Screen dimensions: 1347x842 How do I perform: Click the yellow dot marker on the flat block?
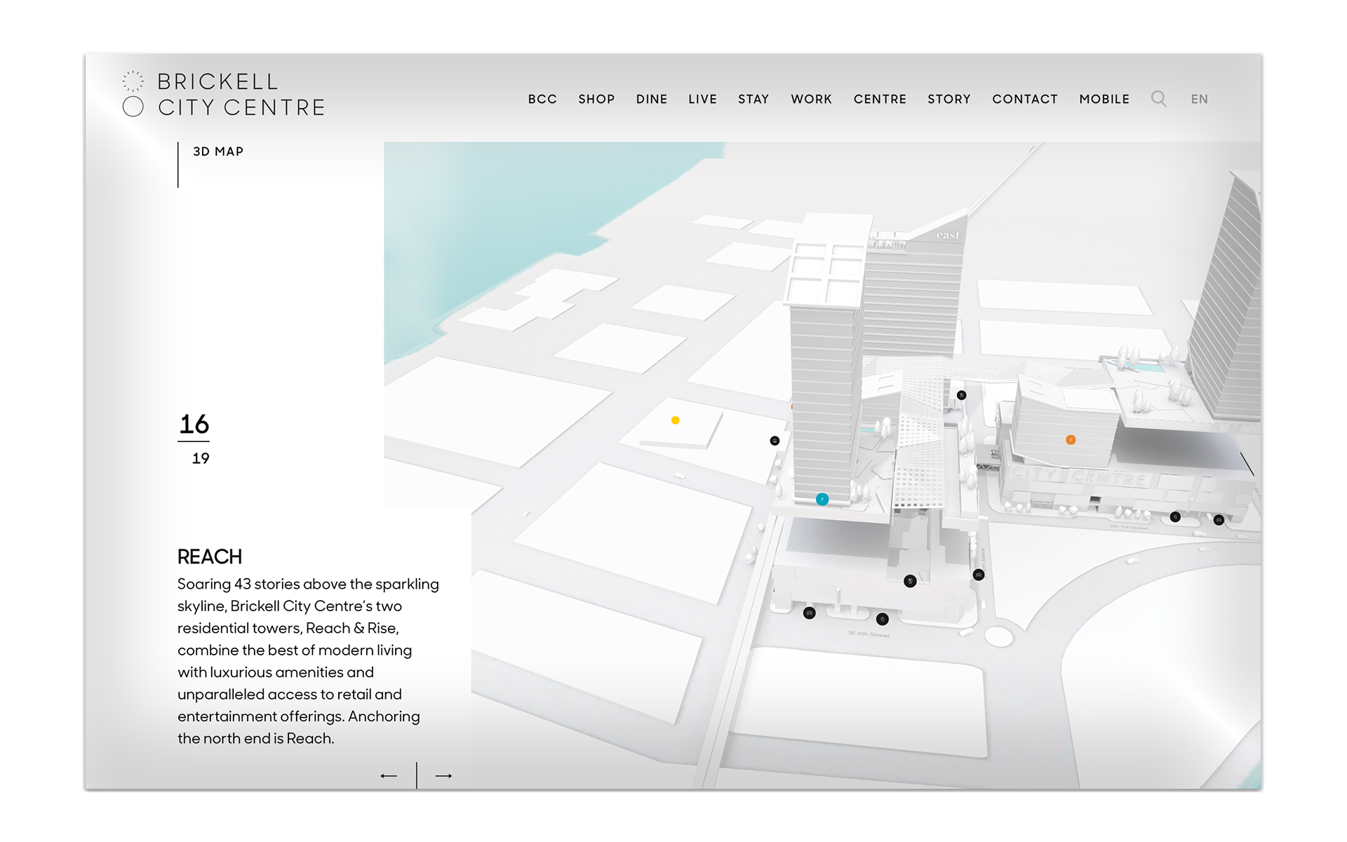tap(675, 420)
